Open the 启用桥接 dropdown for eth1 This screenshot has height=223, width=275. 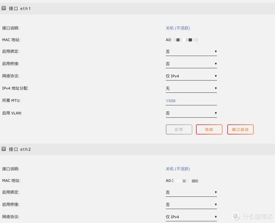tap(191, 63)
